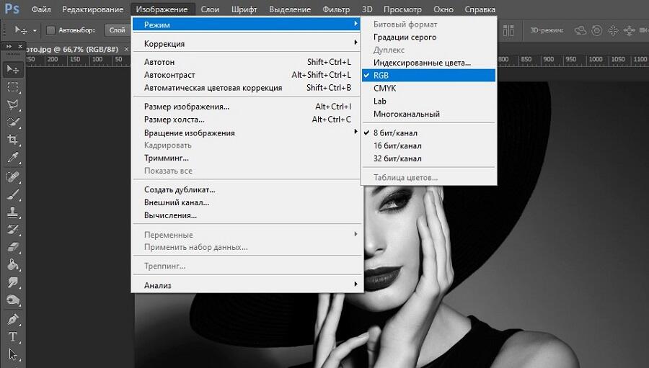The height and width of the screenshot is (368, 649).
Task: Open the Фильтр menu
Action: [337, 9]
